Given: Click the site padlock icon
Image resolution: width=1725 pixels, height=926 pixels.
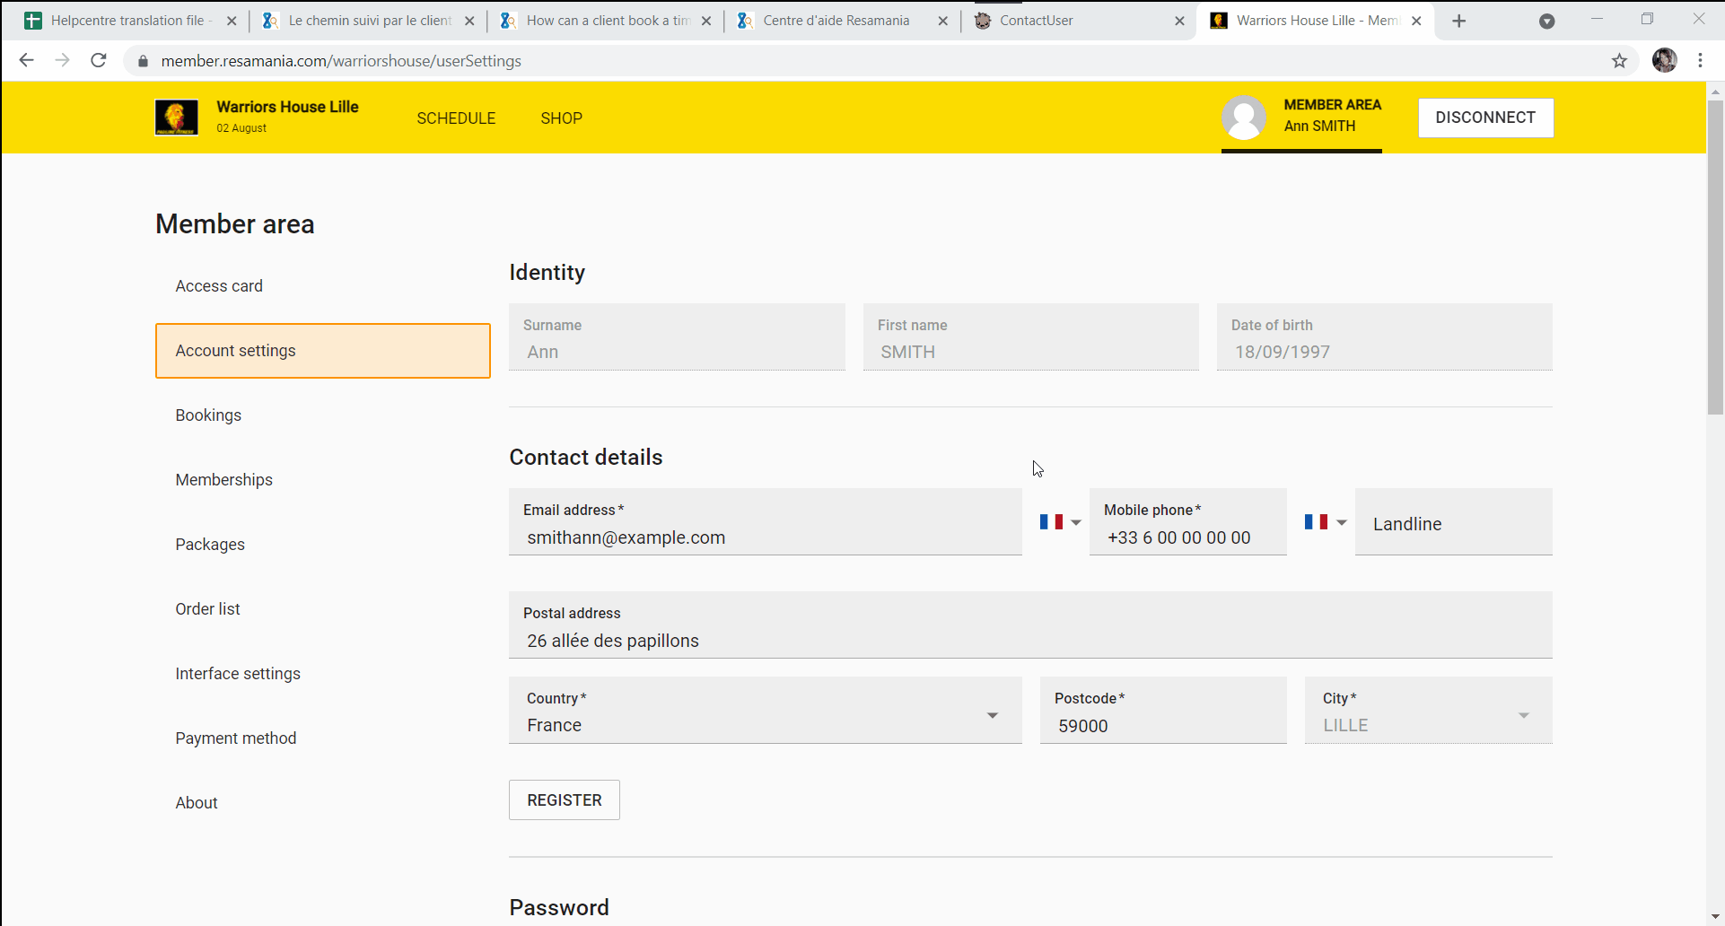Looking at the screenshot, I should pyautogui.click(x=143, y=61).
